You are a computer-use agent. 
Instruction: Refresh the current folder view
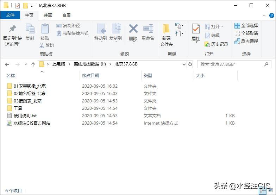pos(190,64)
